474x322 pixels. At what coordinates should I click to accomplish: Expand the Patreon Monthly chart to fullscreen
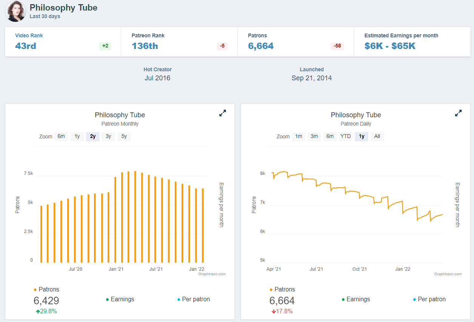[x=222, y=113]
